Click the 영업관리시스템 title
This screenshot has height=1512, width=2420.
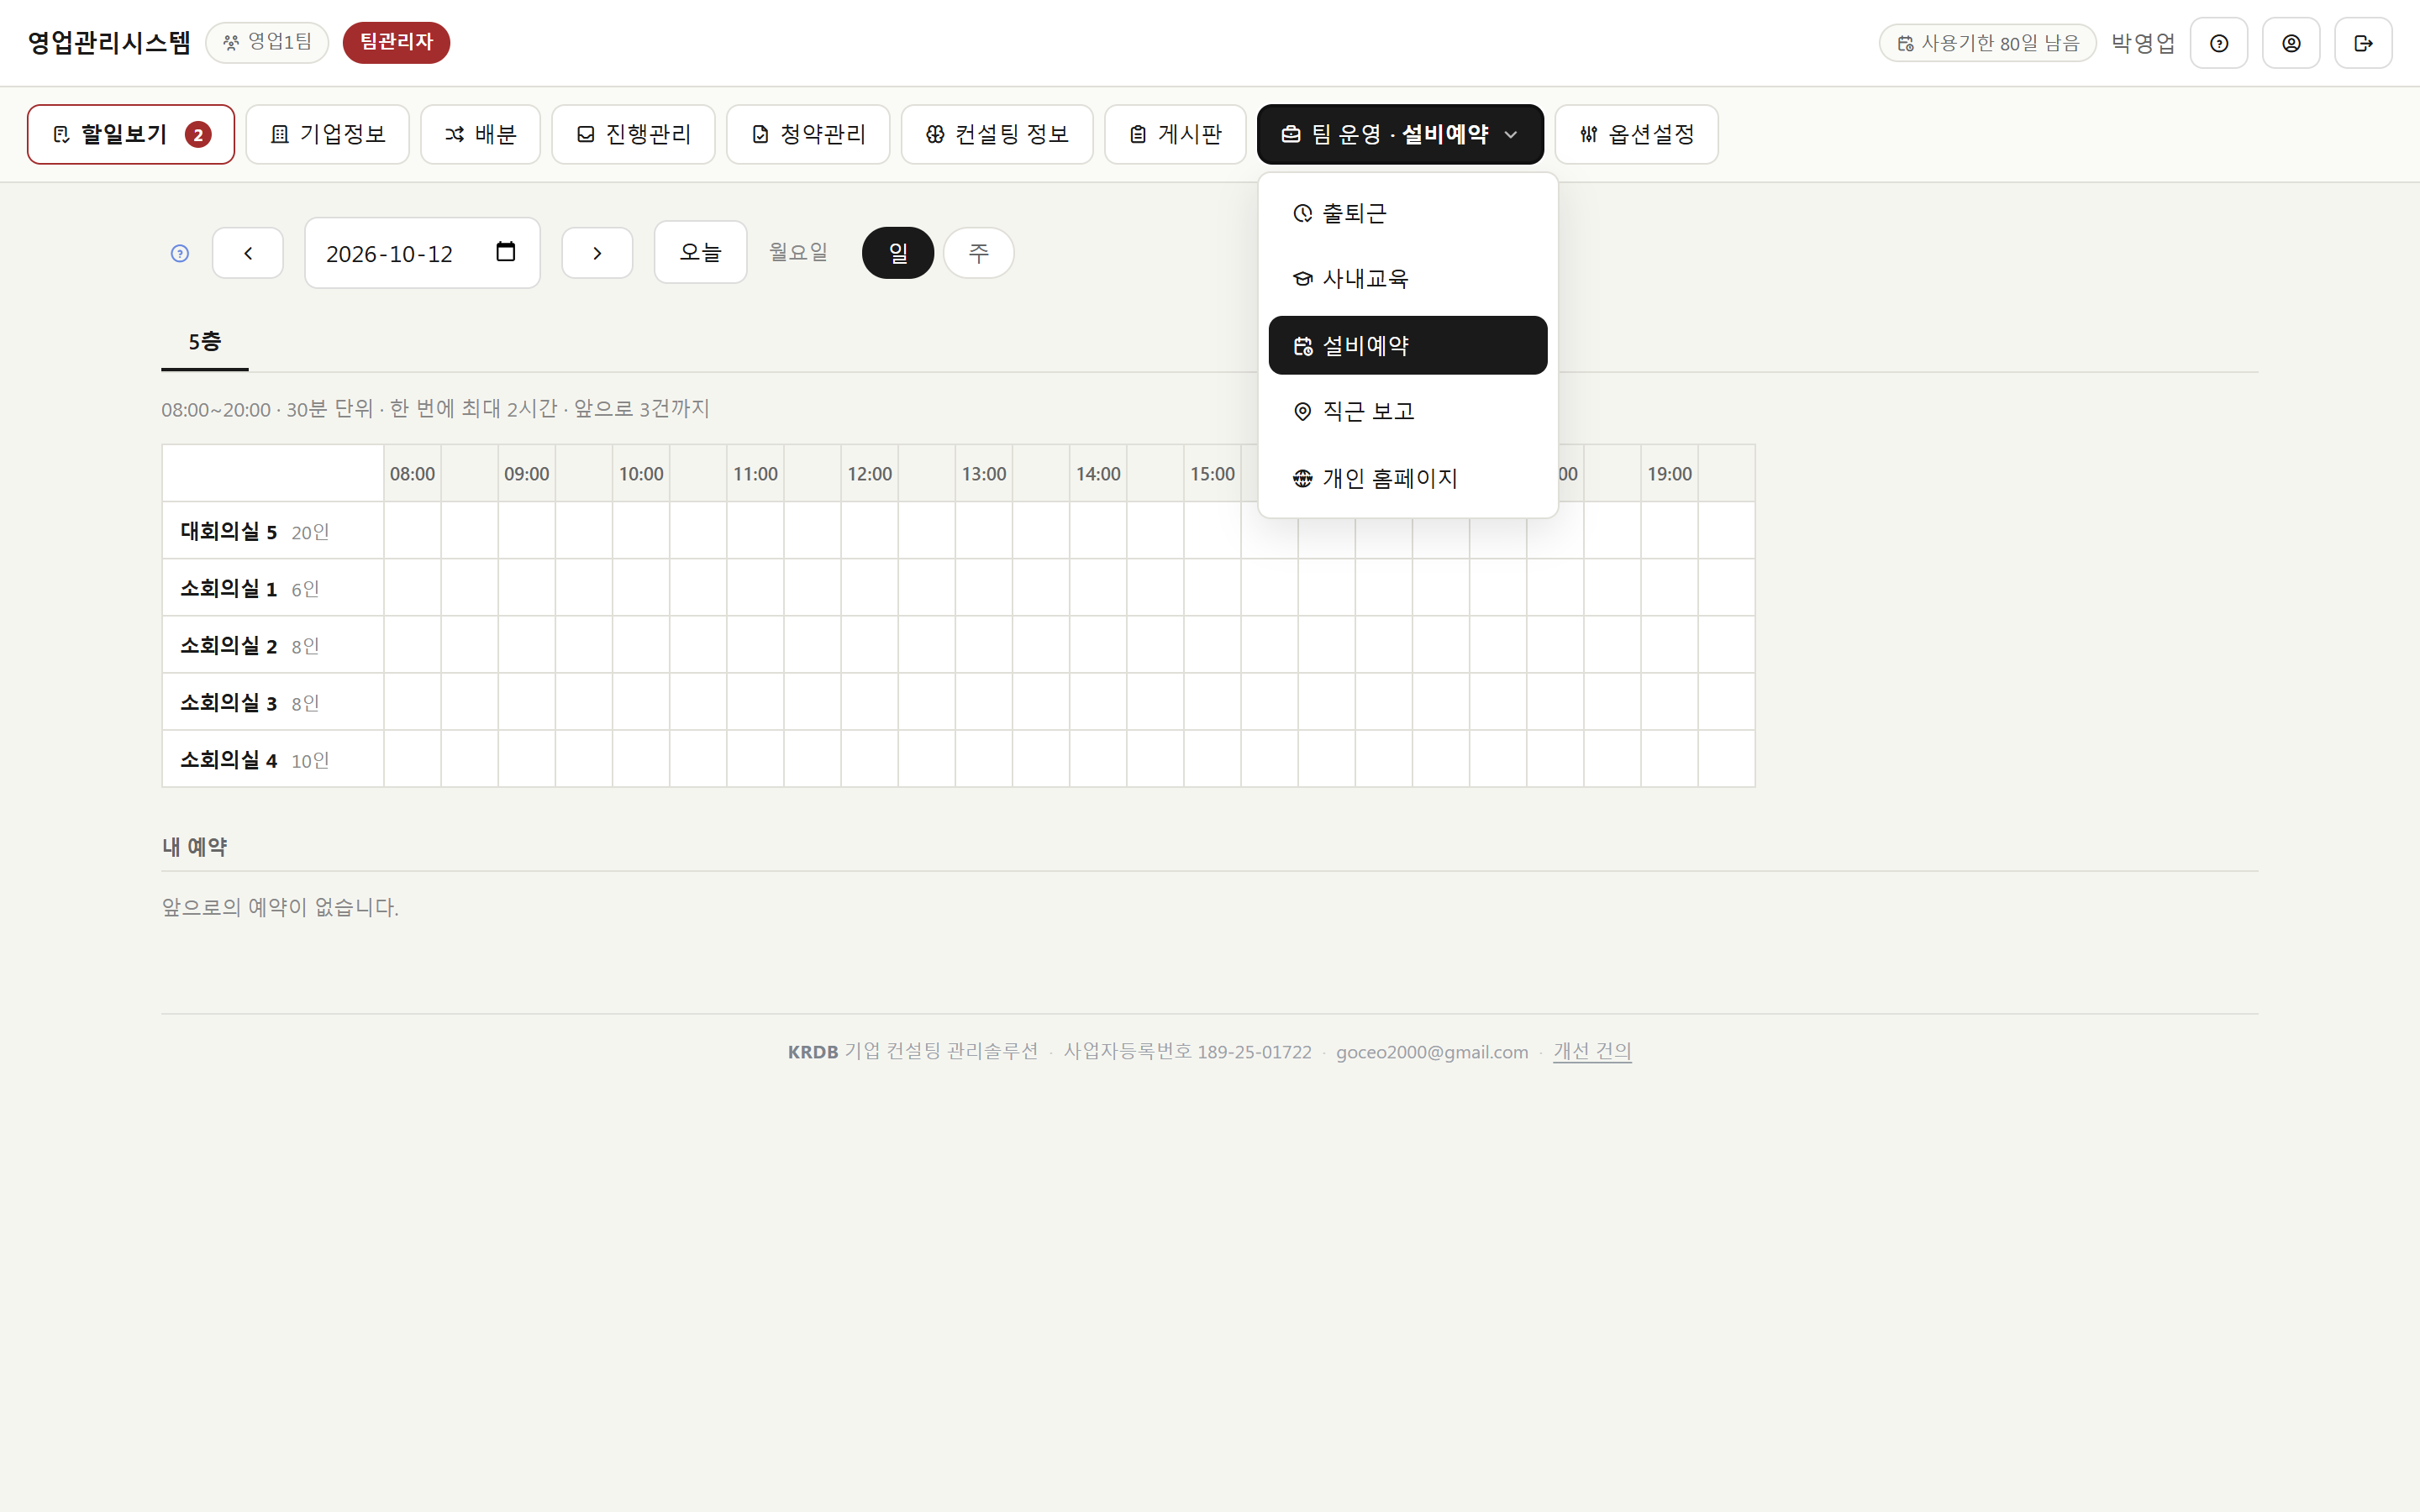point(109,42)
